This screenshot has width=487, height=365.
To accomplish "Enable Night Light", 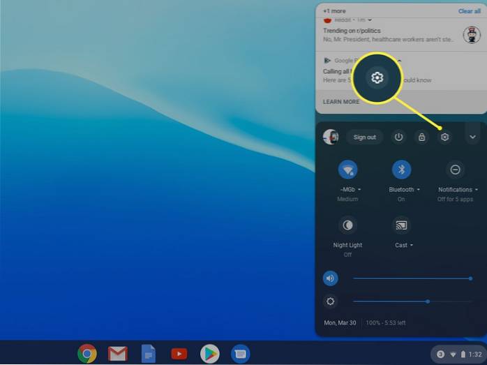I will (347, 225).
